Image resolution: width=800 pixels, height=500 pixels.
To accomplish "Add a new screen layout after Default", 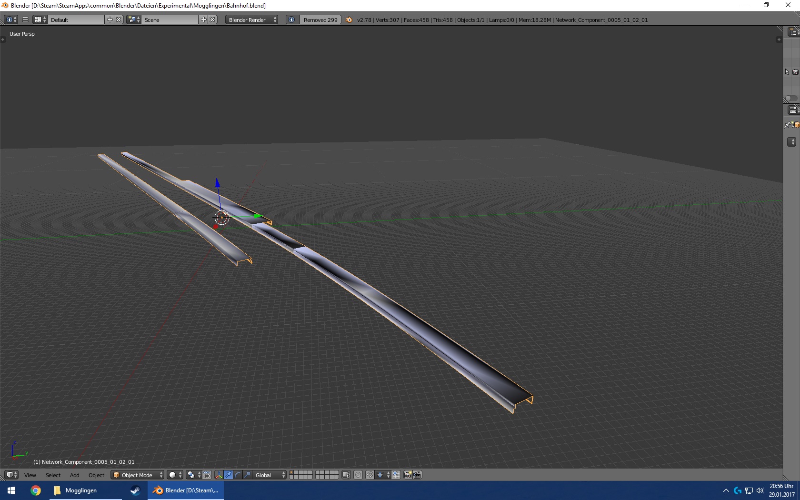I will [110, 20].
